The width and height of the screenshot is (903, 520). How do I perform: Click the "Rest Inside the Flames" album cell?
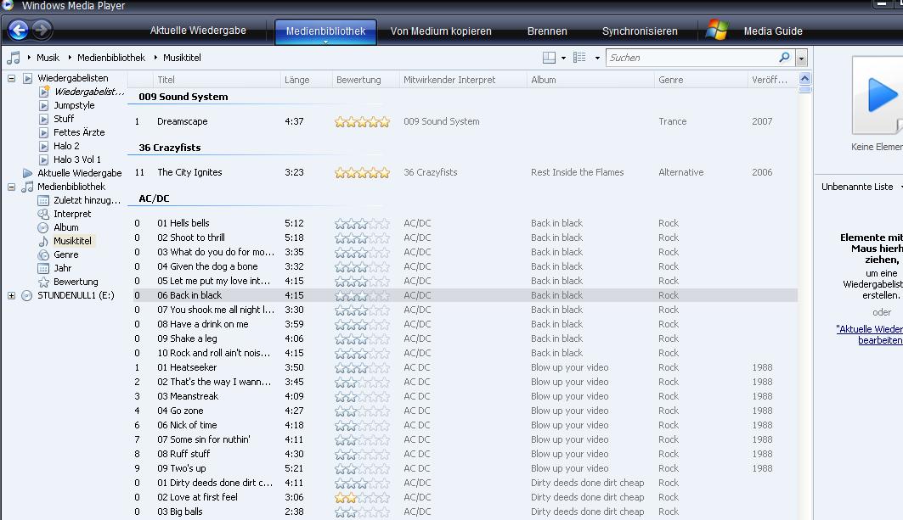tap(577, 172)
